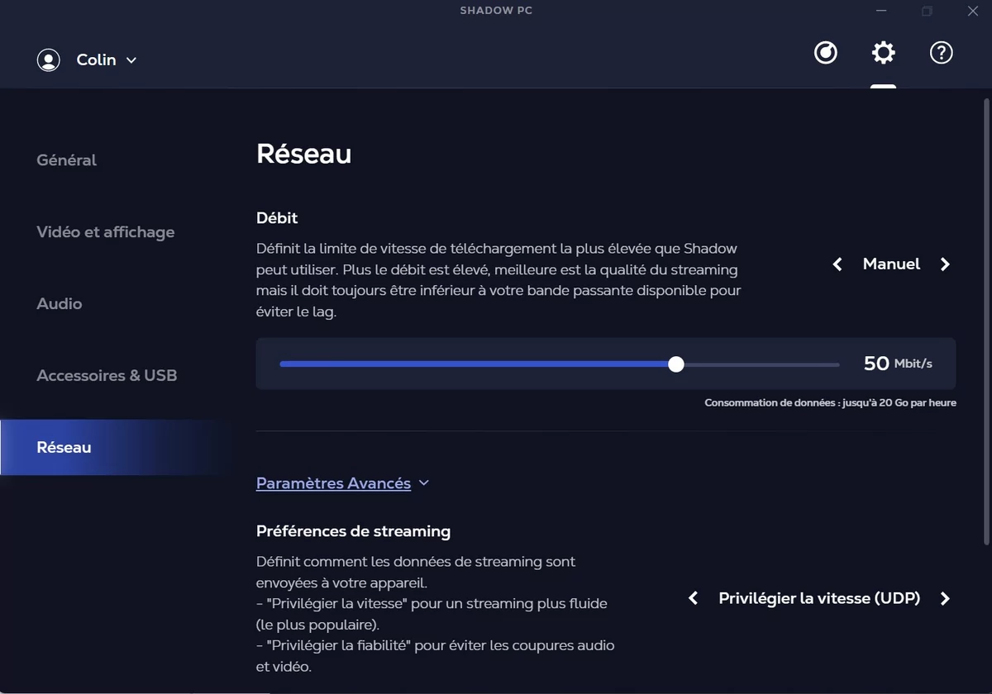
Task: Open the settings gear icon
Action: point(884,53)
